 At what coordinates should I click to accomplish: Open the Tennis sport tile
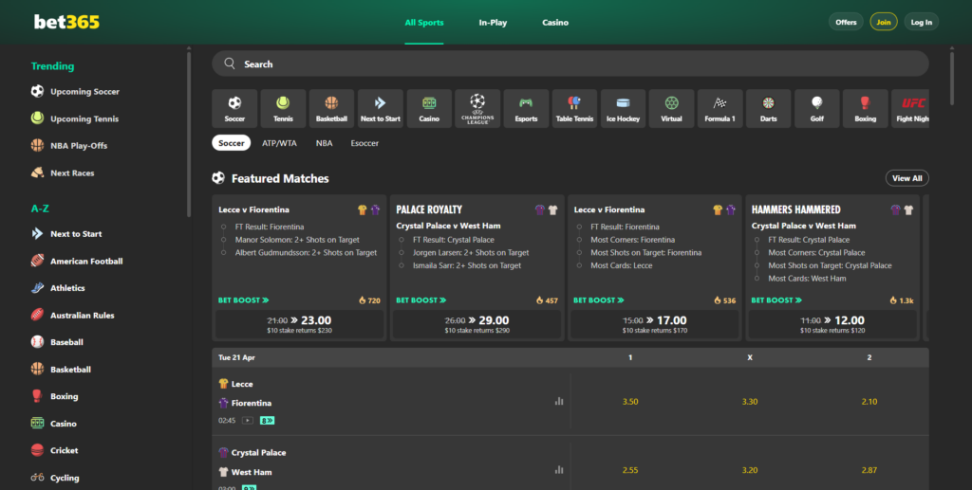tap(283, 108)
